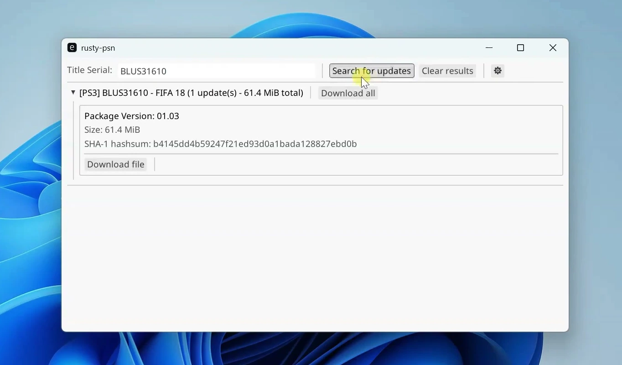This screenshot has width=622, height=365.
Task: Download file for package version 01.03
Action: 116,164
